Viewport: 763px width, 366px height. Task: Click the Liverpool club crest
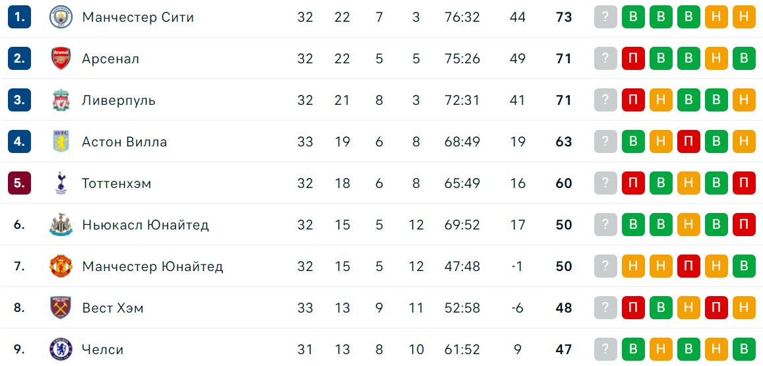pyautogui.click(x=61, y=100)
